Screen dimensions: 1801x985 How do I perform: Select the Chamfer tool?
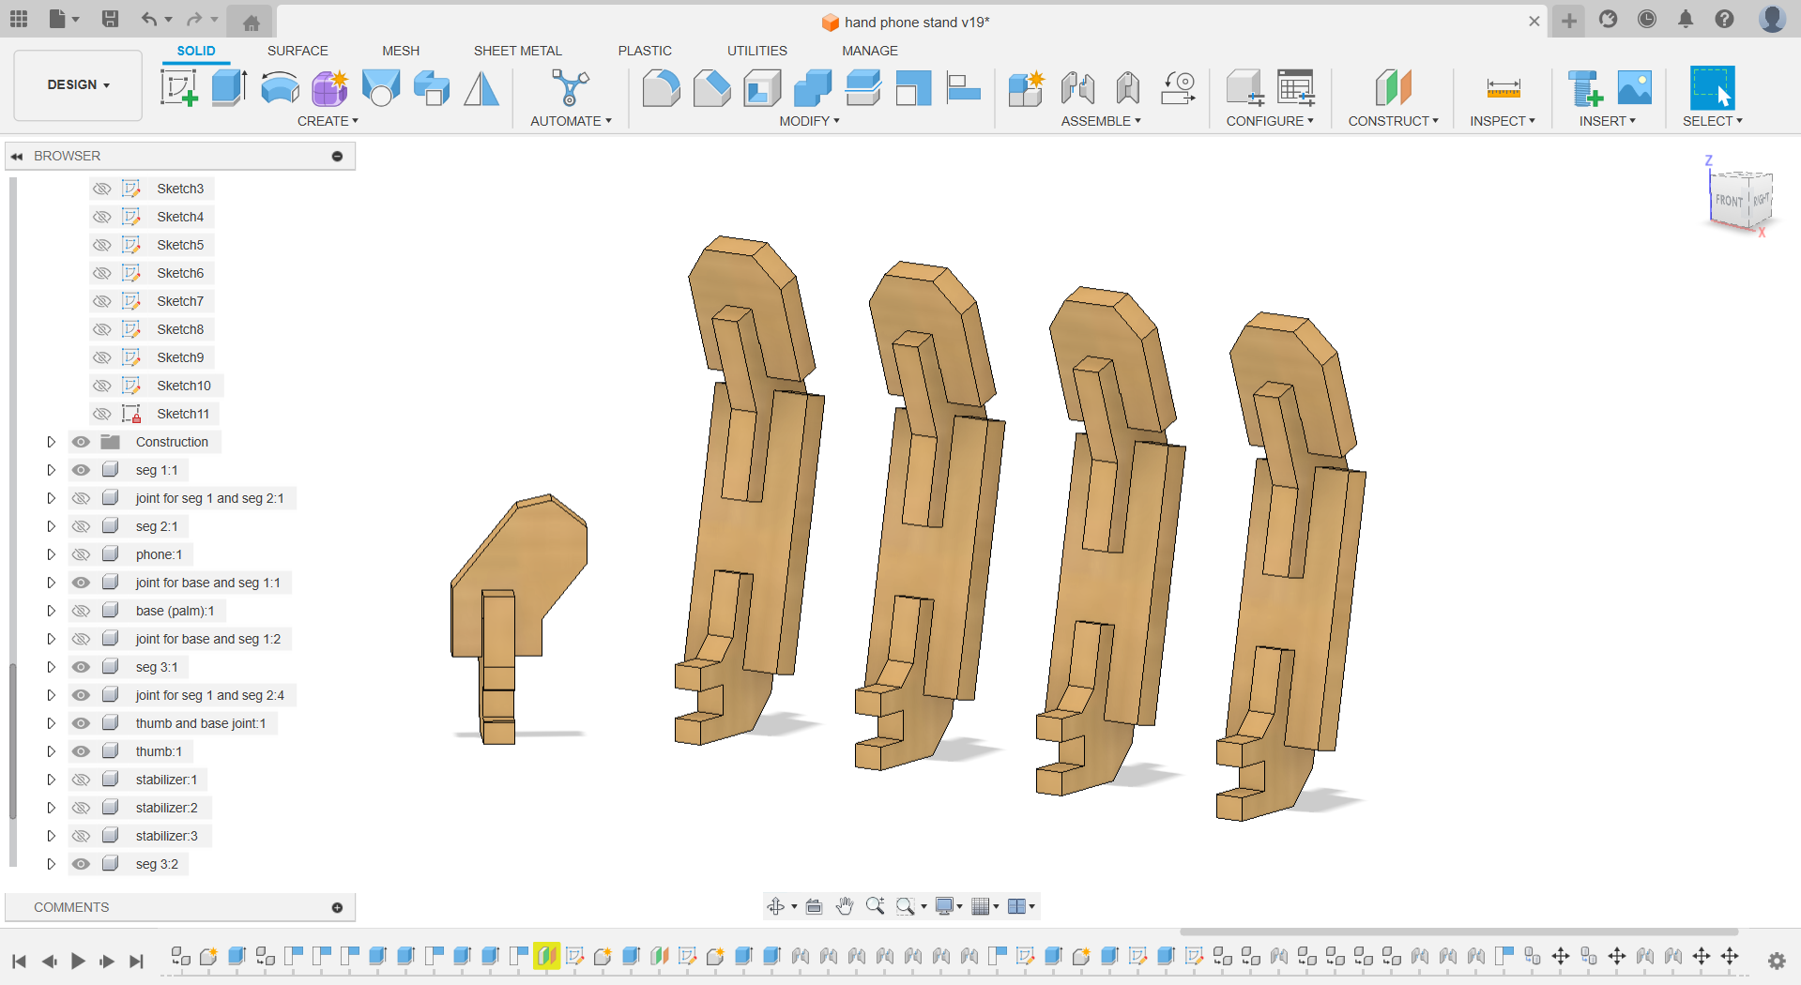click(712, 88)
